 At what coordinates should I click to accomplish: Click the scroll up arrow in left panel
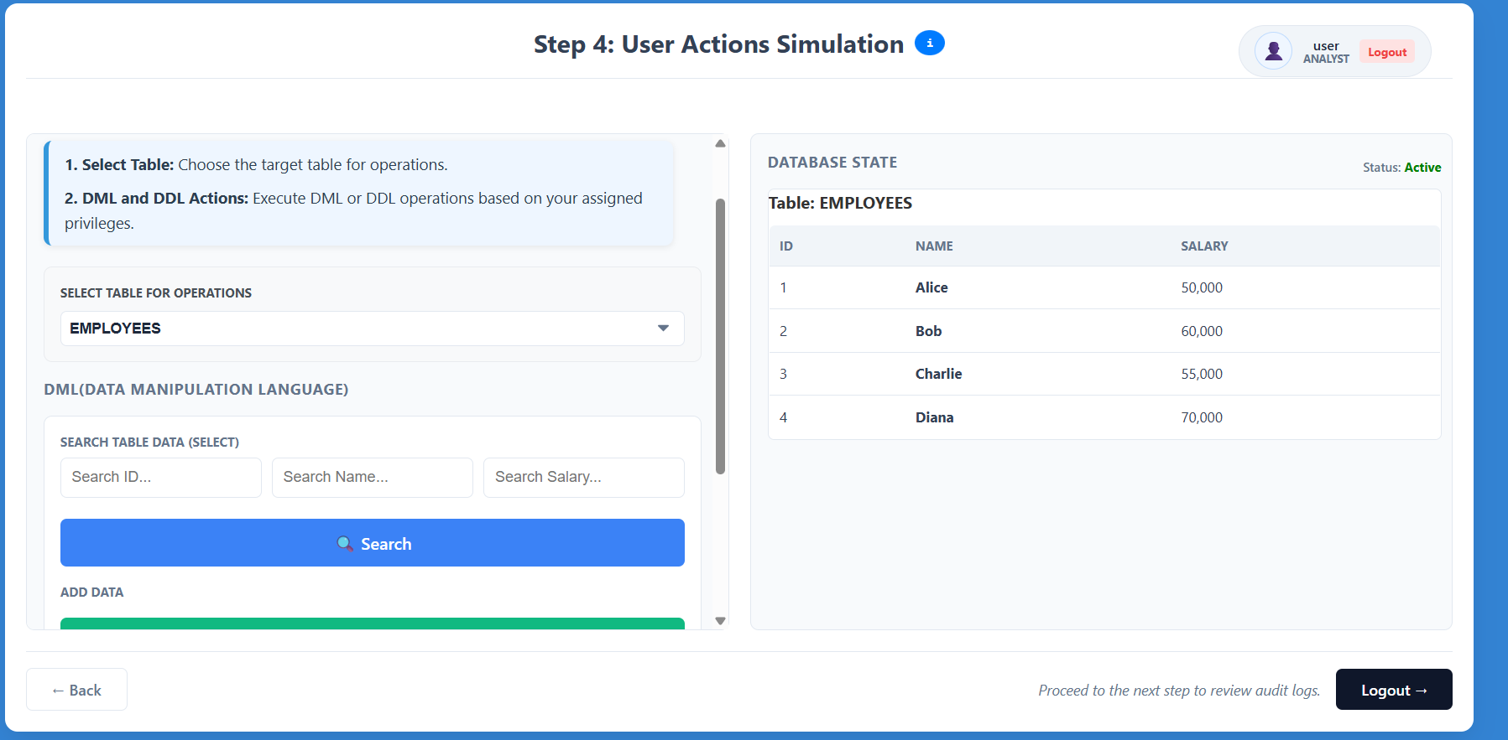pos(720,143)
